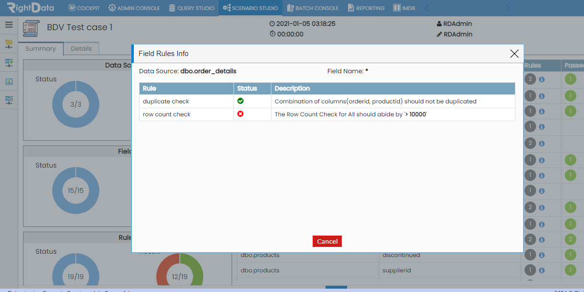Click the third left sidebar chart icon
This screenshot has width=584, height=292.
(x=9, y=81)
